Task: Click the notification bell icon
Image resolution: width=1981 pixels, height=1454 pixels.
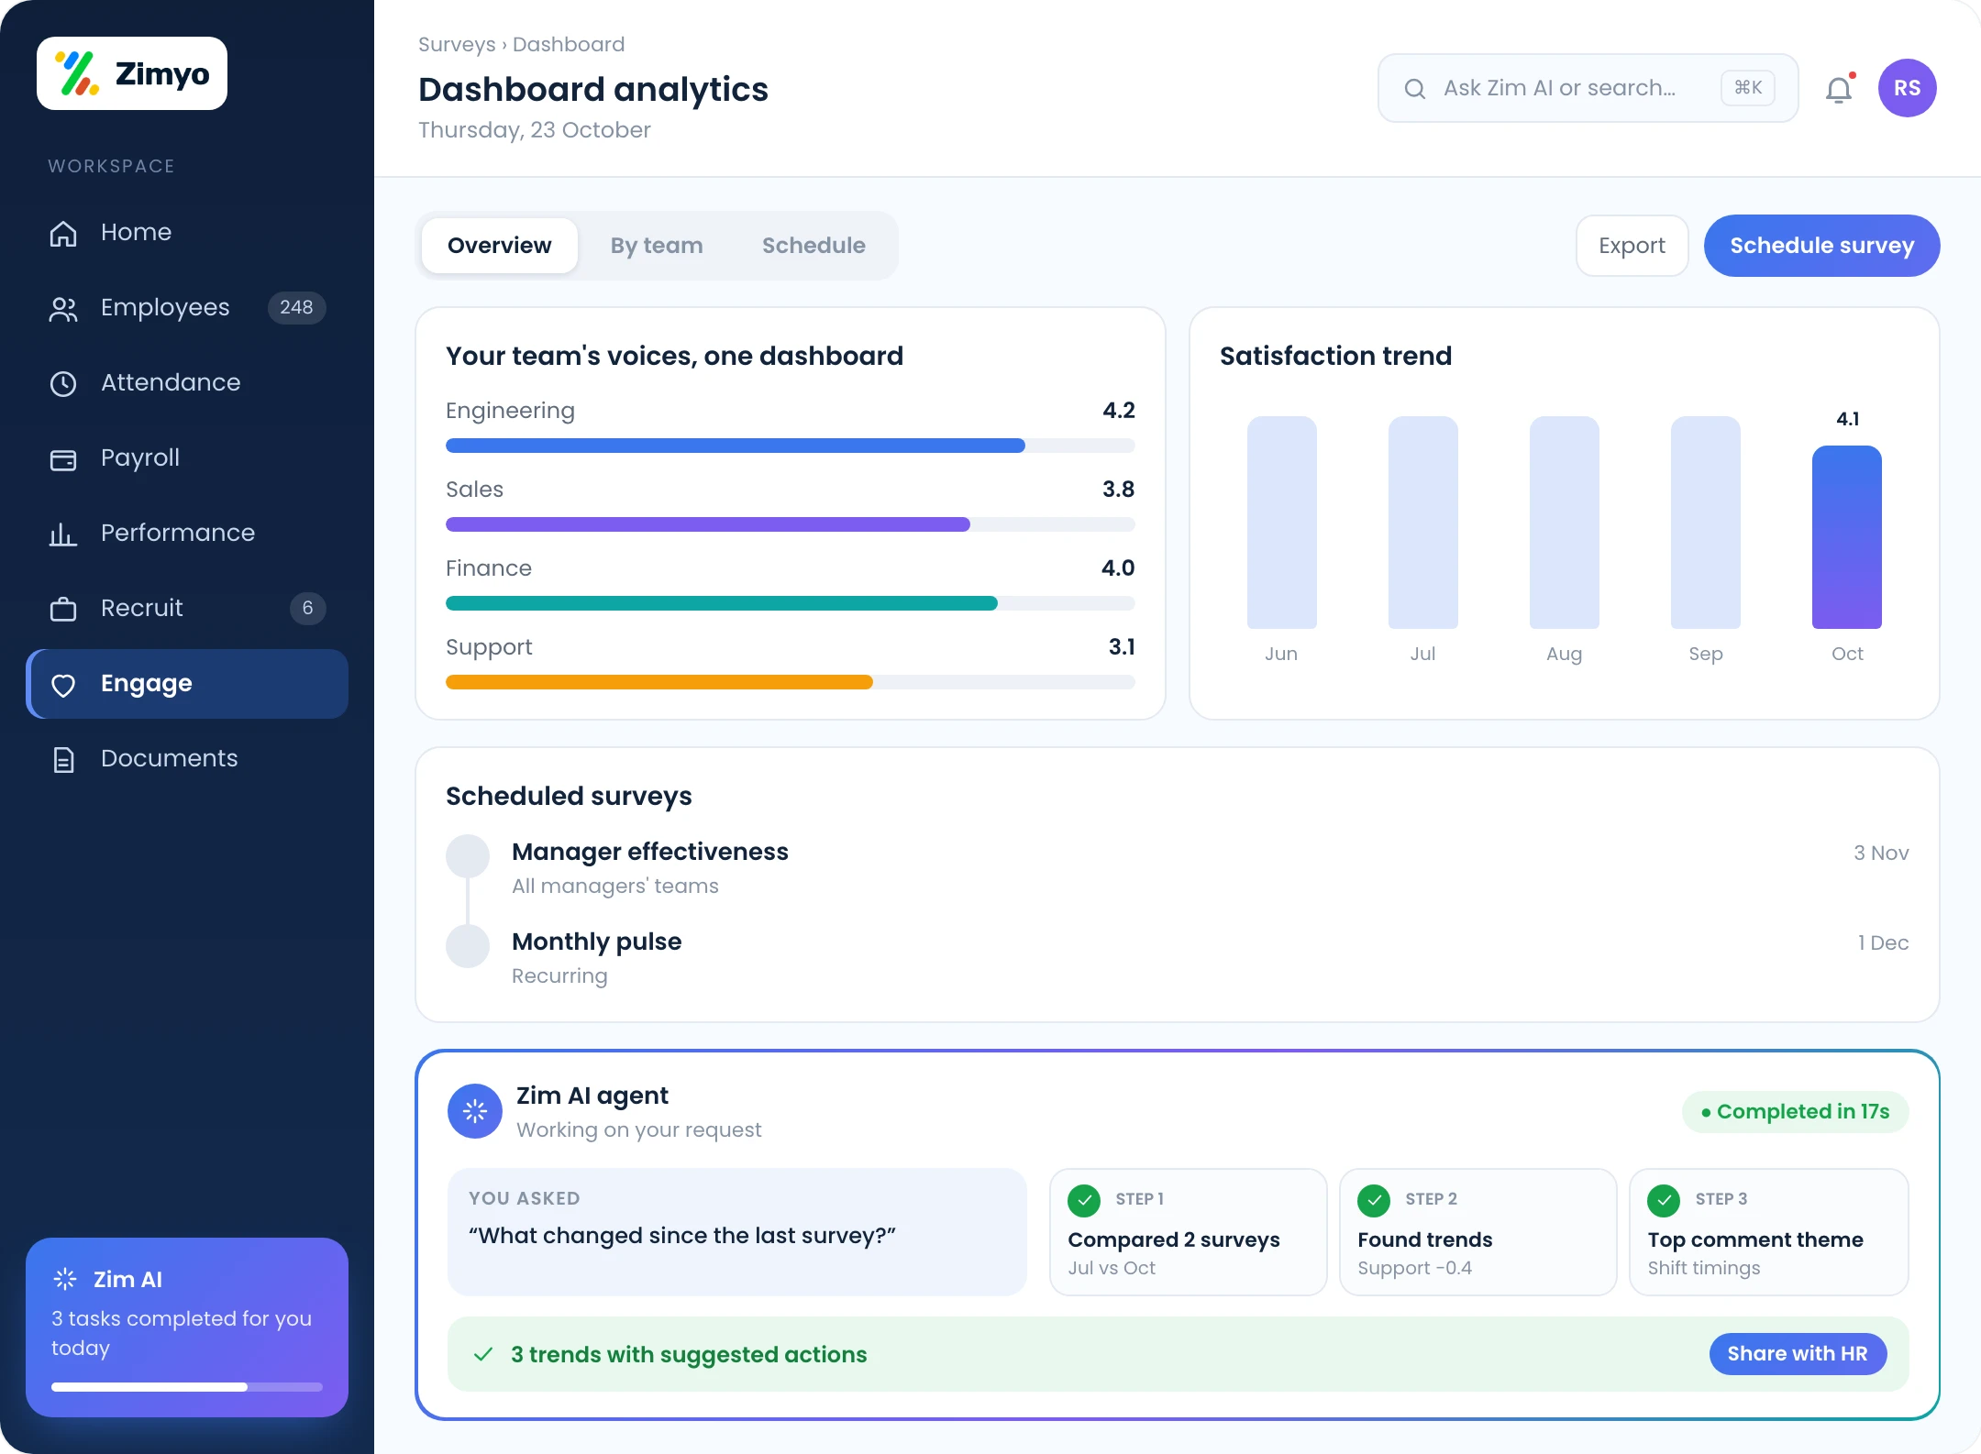Action: (x=1839, y=89)
